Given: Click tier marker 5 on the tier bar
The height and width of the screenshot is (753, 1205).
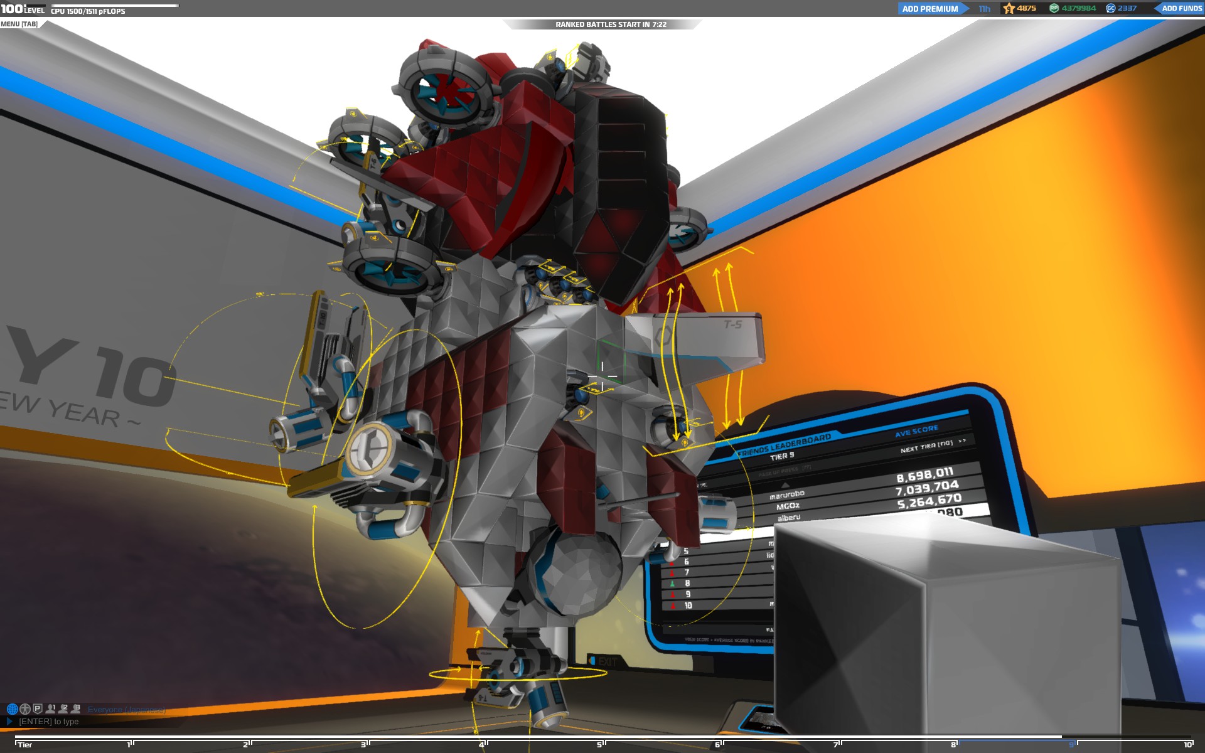Looking at the screenshot, I should click(599, 745).
